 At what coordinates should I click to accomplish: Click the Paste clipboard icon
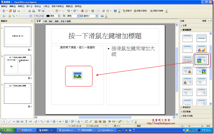pos(57,11)
